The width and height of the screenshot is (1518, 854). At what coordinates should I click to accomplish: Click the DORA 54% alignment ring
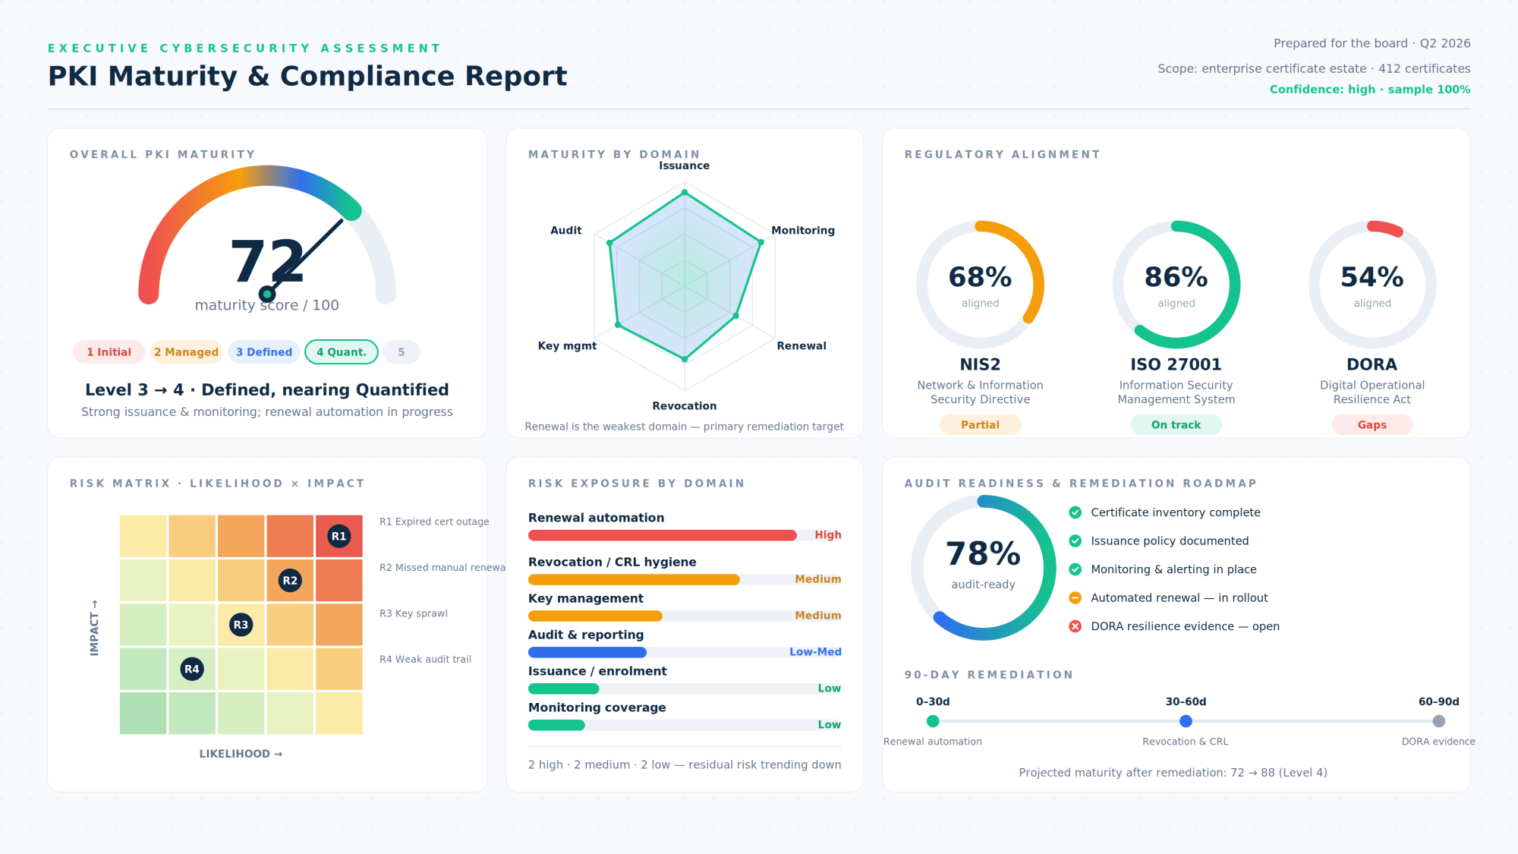1372,285
